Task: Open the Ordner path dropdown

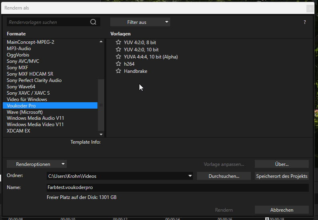Action: click(x=190, y=176)
